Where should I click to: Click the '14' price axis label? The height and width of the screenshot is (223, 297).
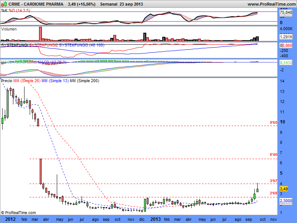pyautogui.click(x=282, y=81)
